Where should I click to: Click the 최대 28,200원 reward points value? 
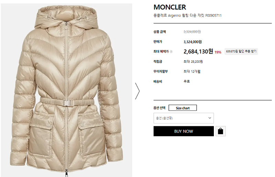tap(193, 62)
